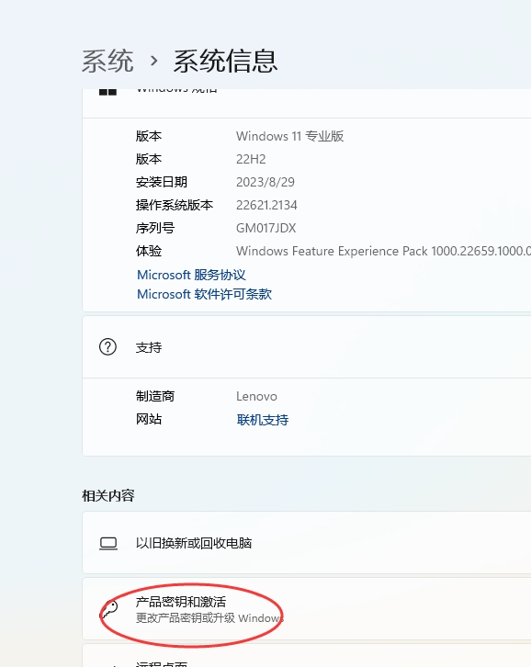The width and height of the screenshot is (531, 667).
Task: Click the laptop icon for trade-in
Action: coord(108,543)
